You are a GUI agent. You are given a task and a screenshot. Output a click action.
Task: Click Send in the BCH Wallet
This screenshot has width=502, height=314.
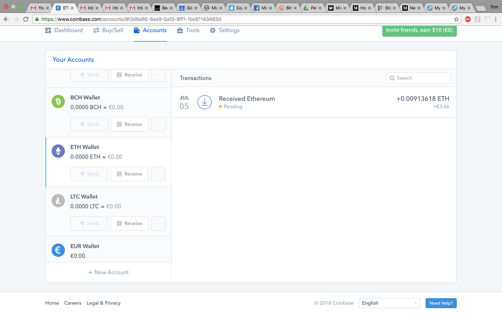[x=89, y=124]
